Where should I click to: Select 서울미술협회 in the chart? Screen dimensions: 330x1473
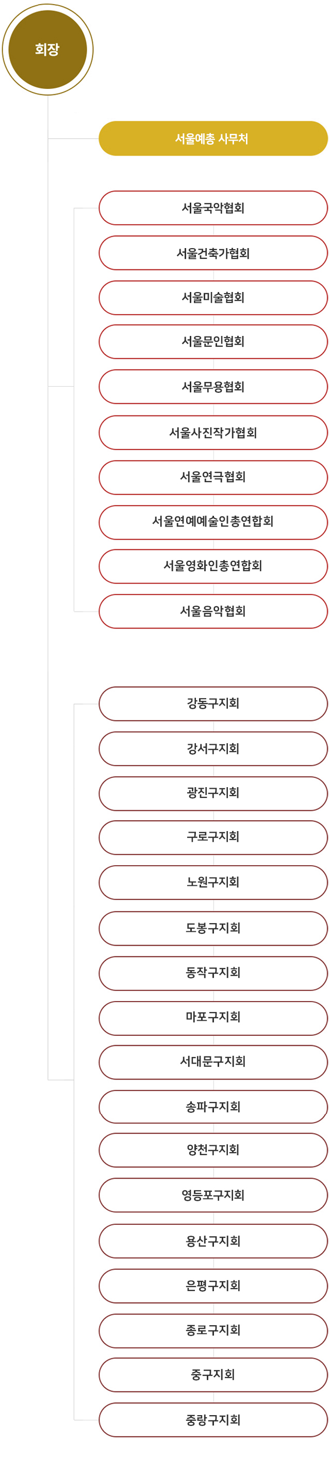(213, 297)
